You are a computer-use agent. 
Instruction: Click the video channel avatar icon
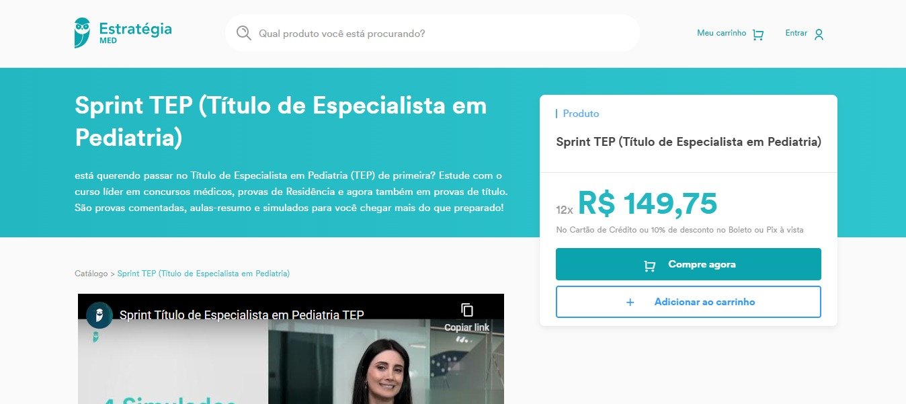click(x=99, y=315)
